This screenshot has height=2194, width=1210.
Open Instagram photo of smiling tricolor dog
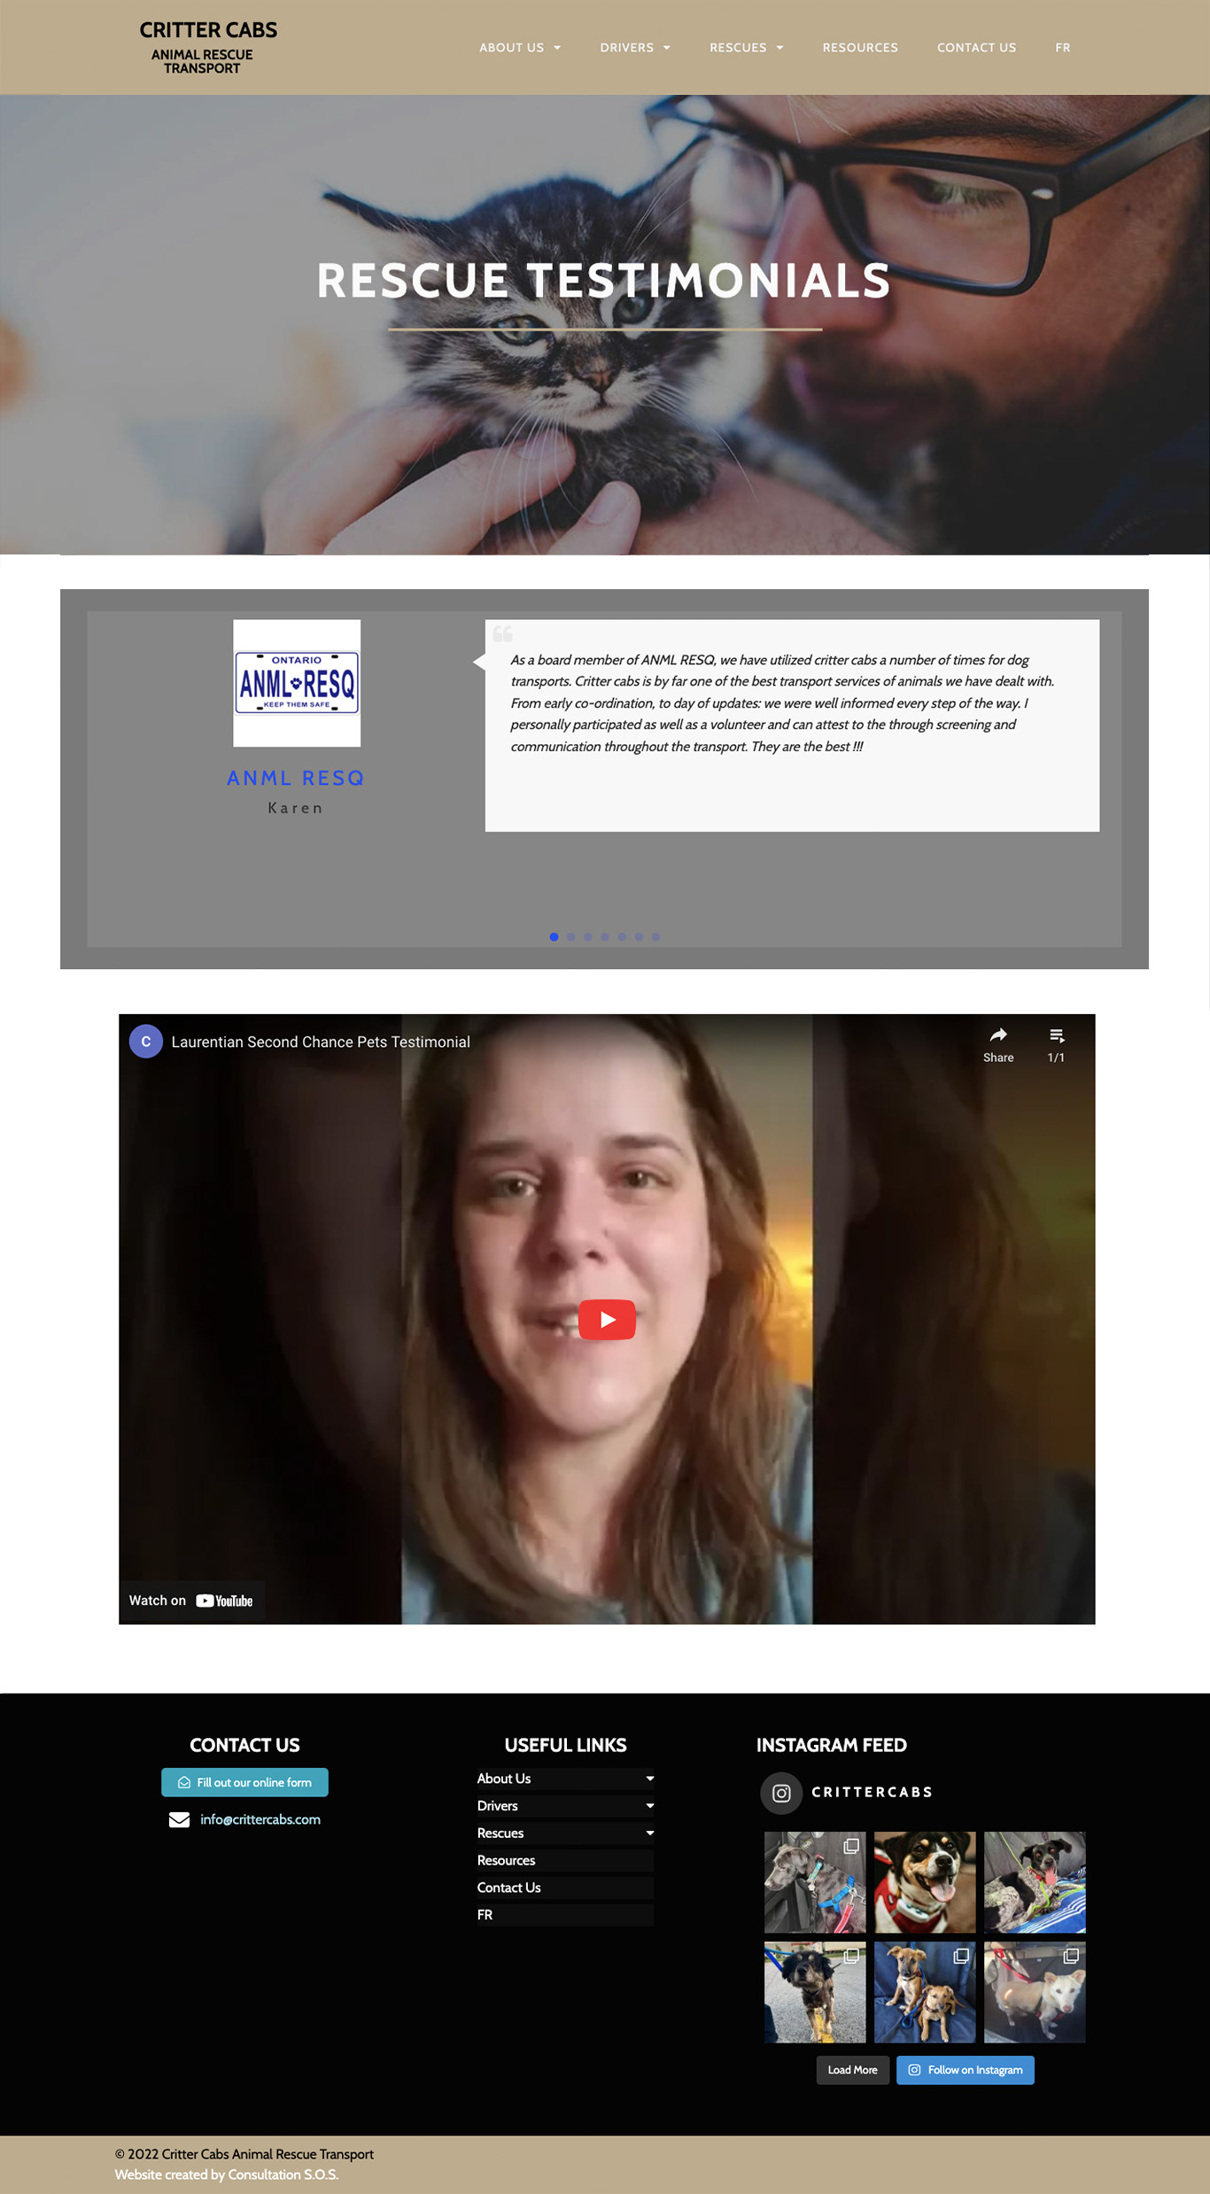coord(925,1882)
